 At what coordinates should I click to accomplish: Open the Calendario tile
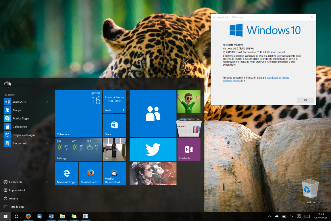[78, 114]
